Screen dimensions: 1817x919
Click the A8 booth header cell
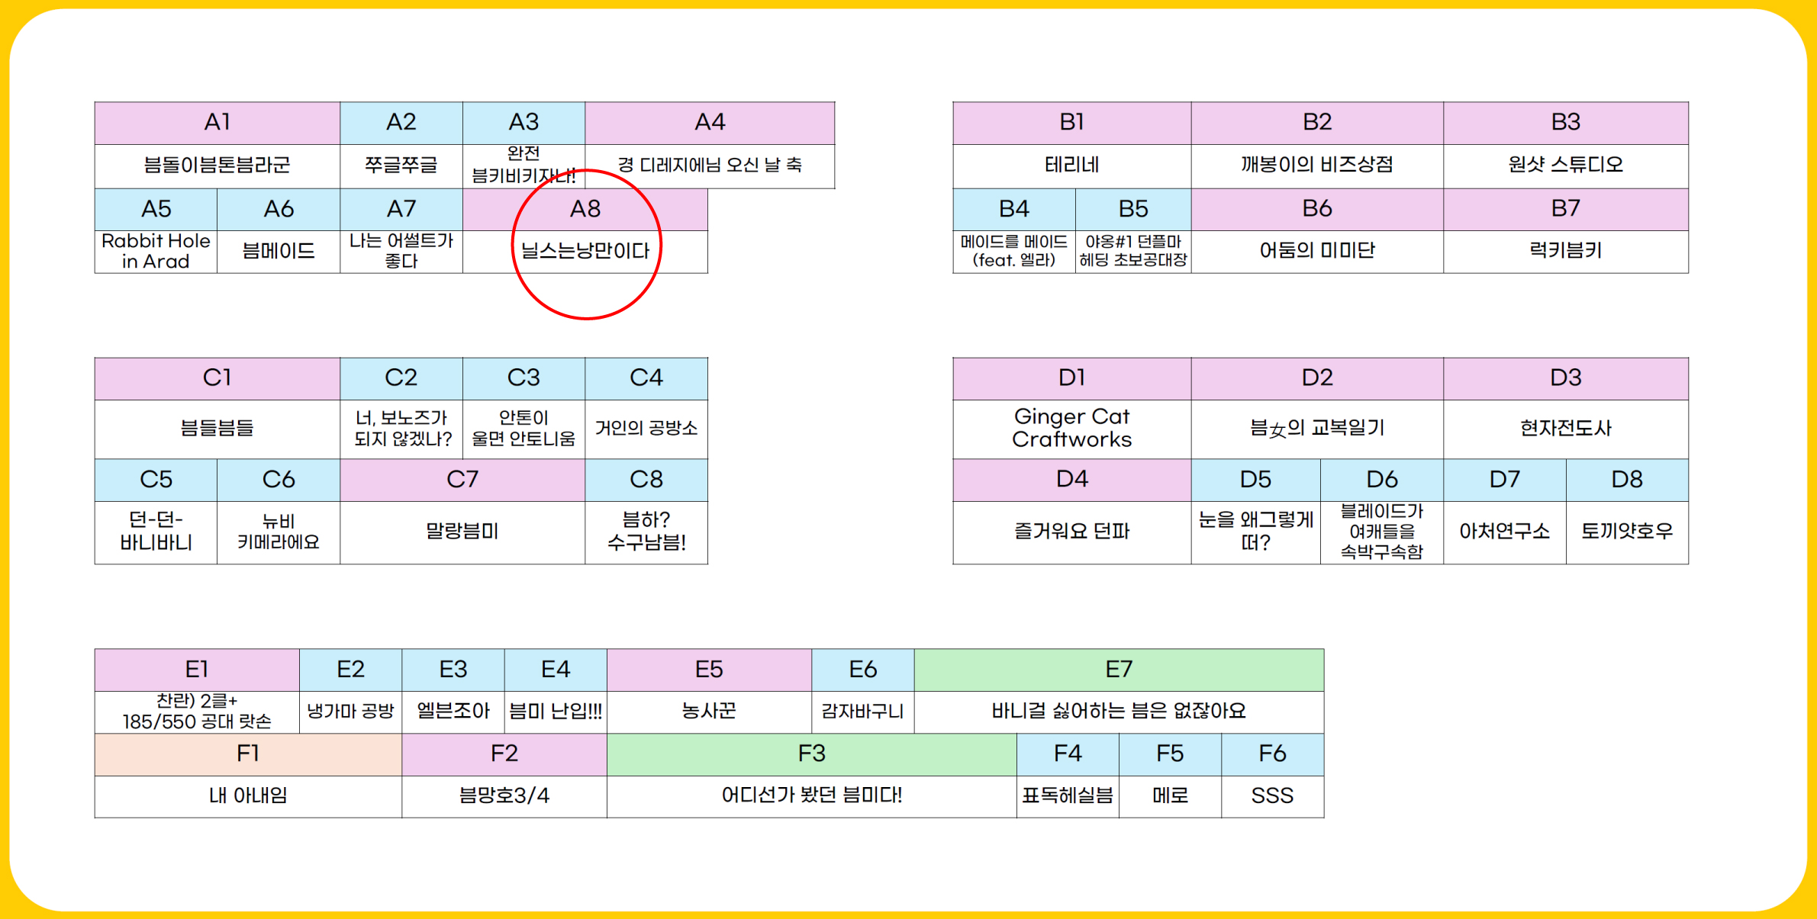[585, 209]
